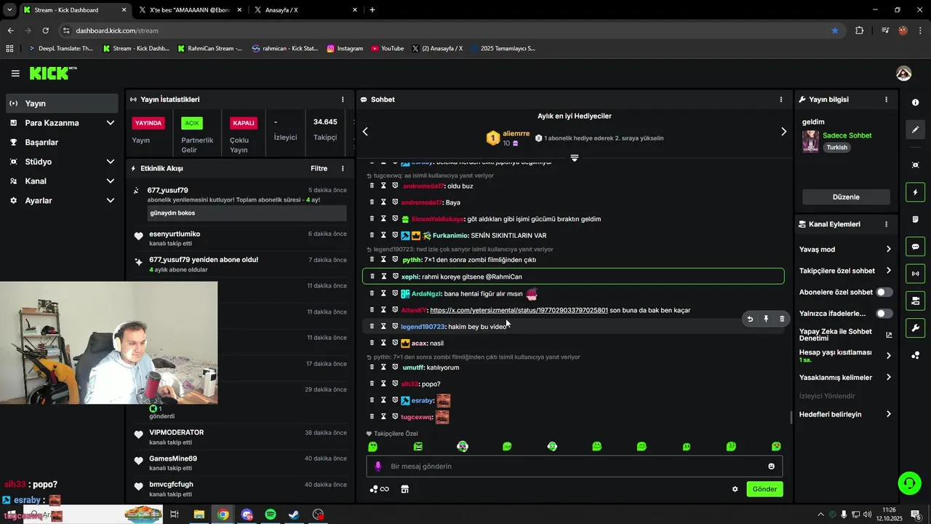Open the shop icon below the message box
Image resolution: width=931 pixels, height=524 pixels.
coord(404,489)
